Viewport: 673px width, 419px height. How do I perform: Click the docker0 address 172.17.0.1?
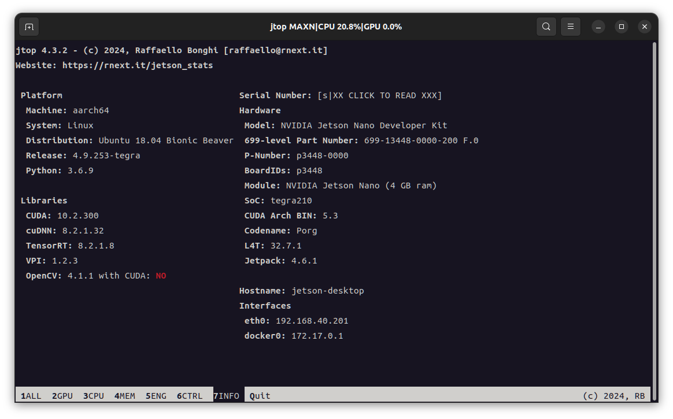pos(317,336)
